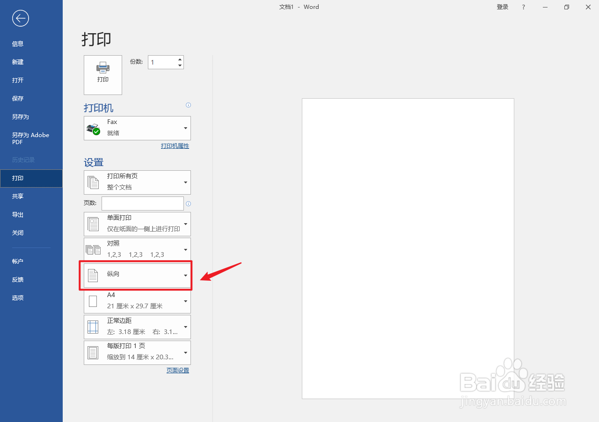
Task: Increase copies using the 份数 up stepper
Action: click(179, 59)
